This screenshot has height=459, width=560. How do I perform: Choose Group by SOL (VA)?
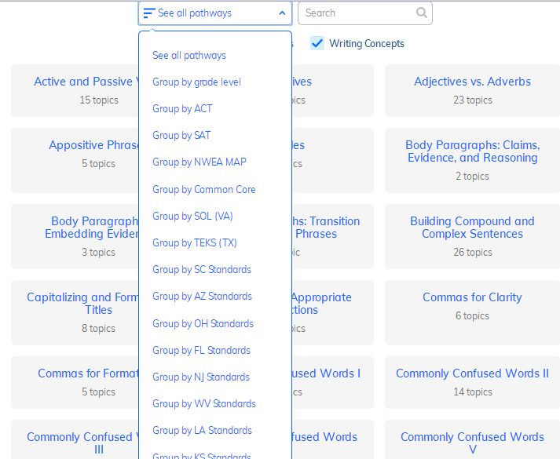pyautogui.click(x=192, y=217)
